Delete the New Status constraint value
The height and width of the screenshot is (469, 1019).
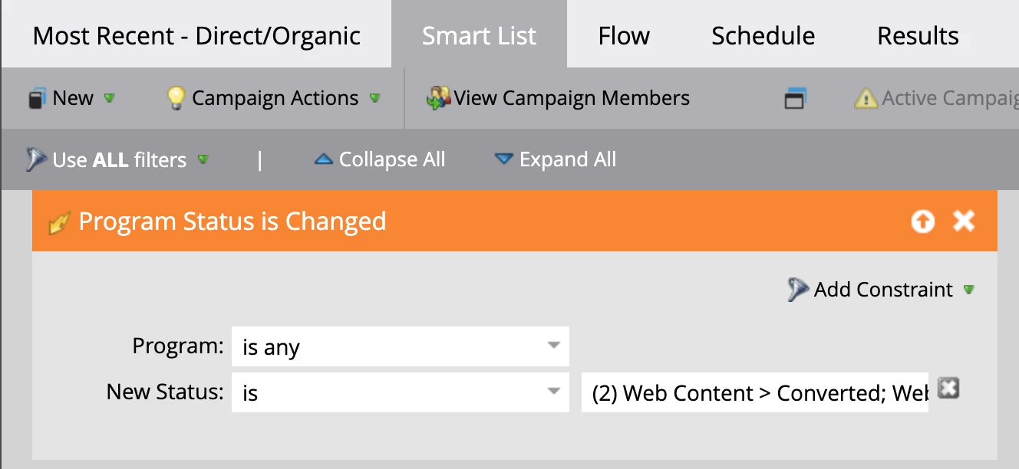(949, 389)
